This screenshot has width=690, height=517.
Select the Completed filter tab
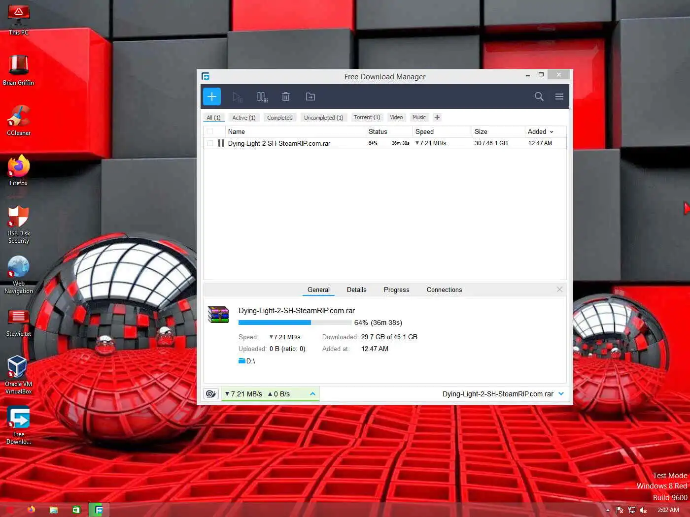279,118
